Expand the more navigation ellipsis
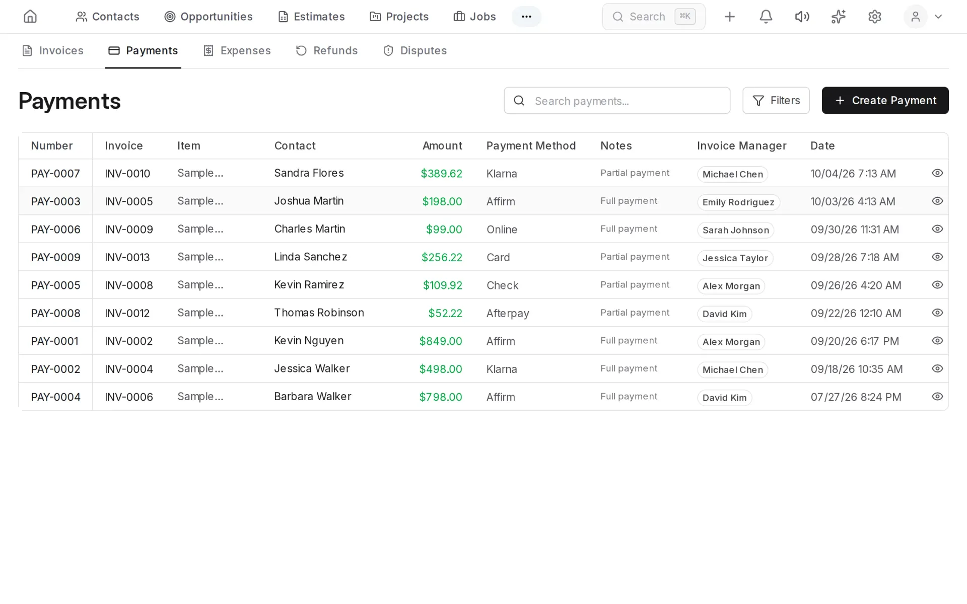Viewport: 967px width, 604px height. point(526,17)
